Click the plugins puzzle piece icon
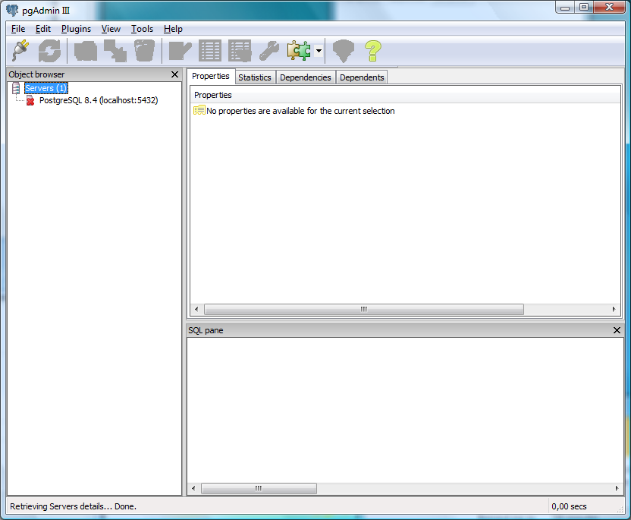The height and width of the screenshot is (520, 631). pyautogui.click(x=299, y=51)
